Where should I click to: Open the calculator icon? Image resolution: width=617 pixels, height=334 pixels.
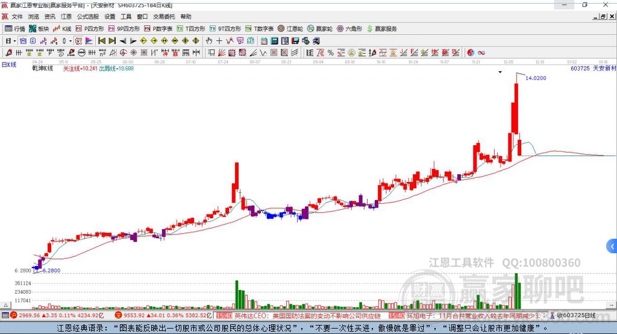pos(275,41)
